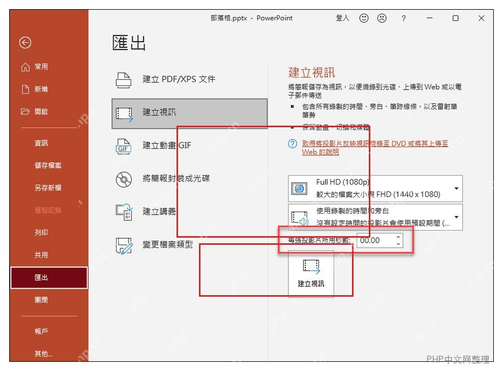Click the title bar help question mark
This screenshot has height=371, width=503.
[404, 18]
